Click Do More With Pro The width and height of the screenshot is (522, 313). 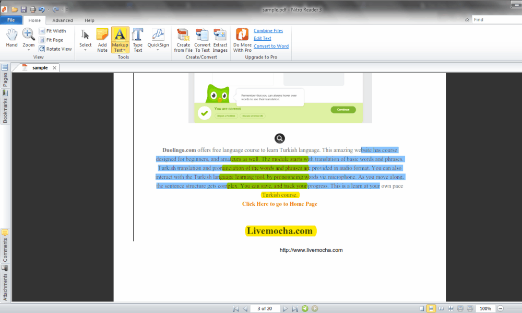242,40
